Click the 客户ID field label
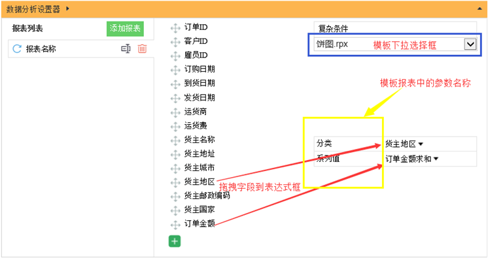The height and width of the screenshot is (258, 488). (196, 41)
